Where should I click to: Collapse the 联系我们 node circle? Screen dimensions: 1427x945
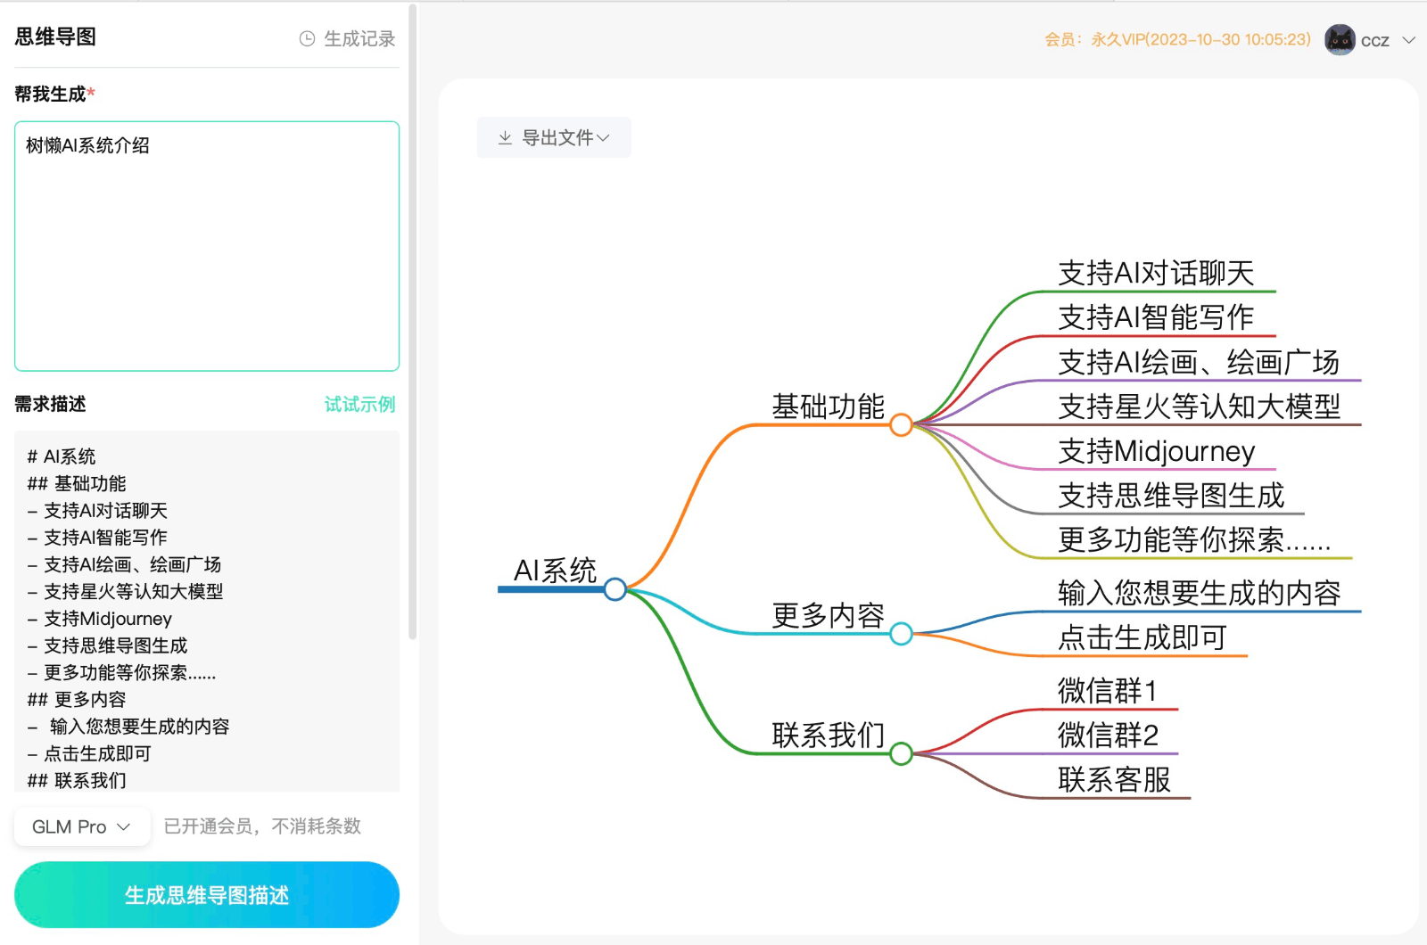(901, 754)
